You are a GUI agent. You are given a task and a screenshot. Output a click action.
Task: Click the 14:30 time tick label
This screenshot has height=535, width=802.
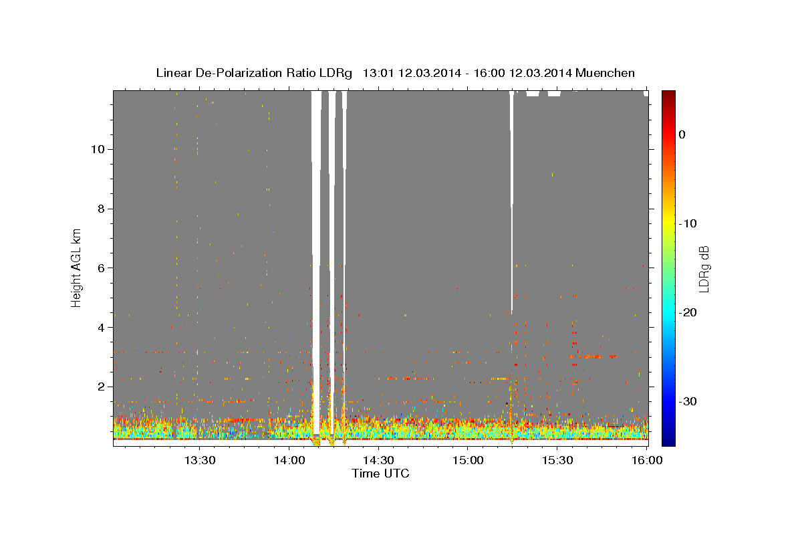(x=378, y=460)
